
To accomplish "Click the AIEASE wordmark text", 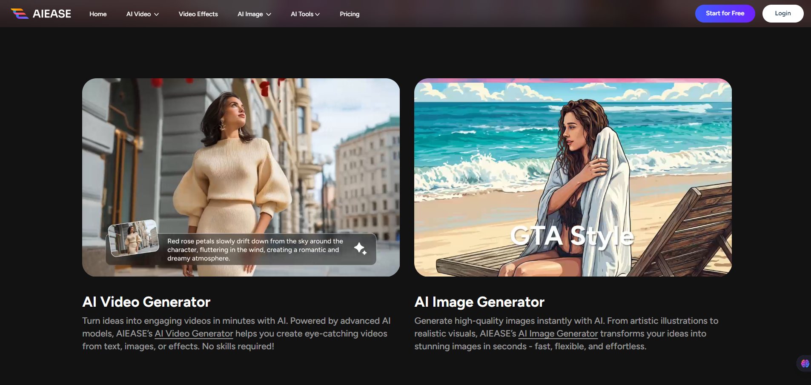I will 52,14.
